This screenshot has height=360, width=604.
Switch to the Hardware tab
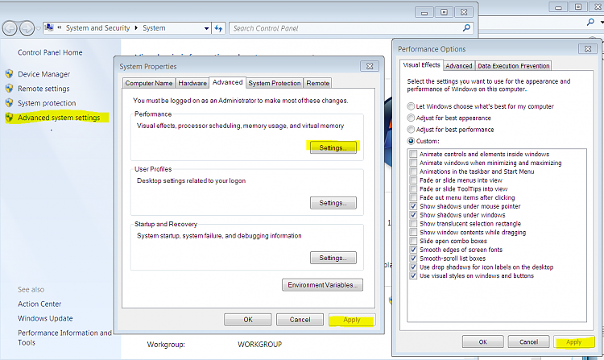(x=192, y=83)
